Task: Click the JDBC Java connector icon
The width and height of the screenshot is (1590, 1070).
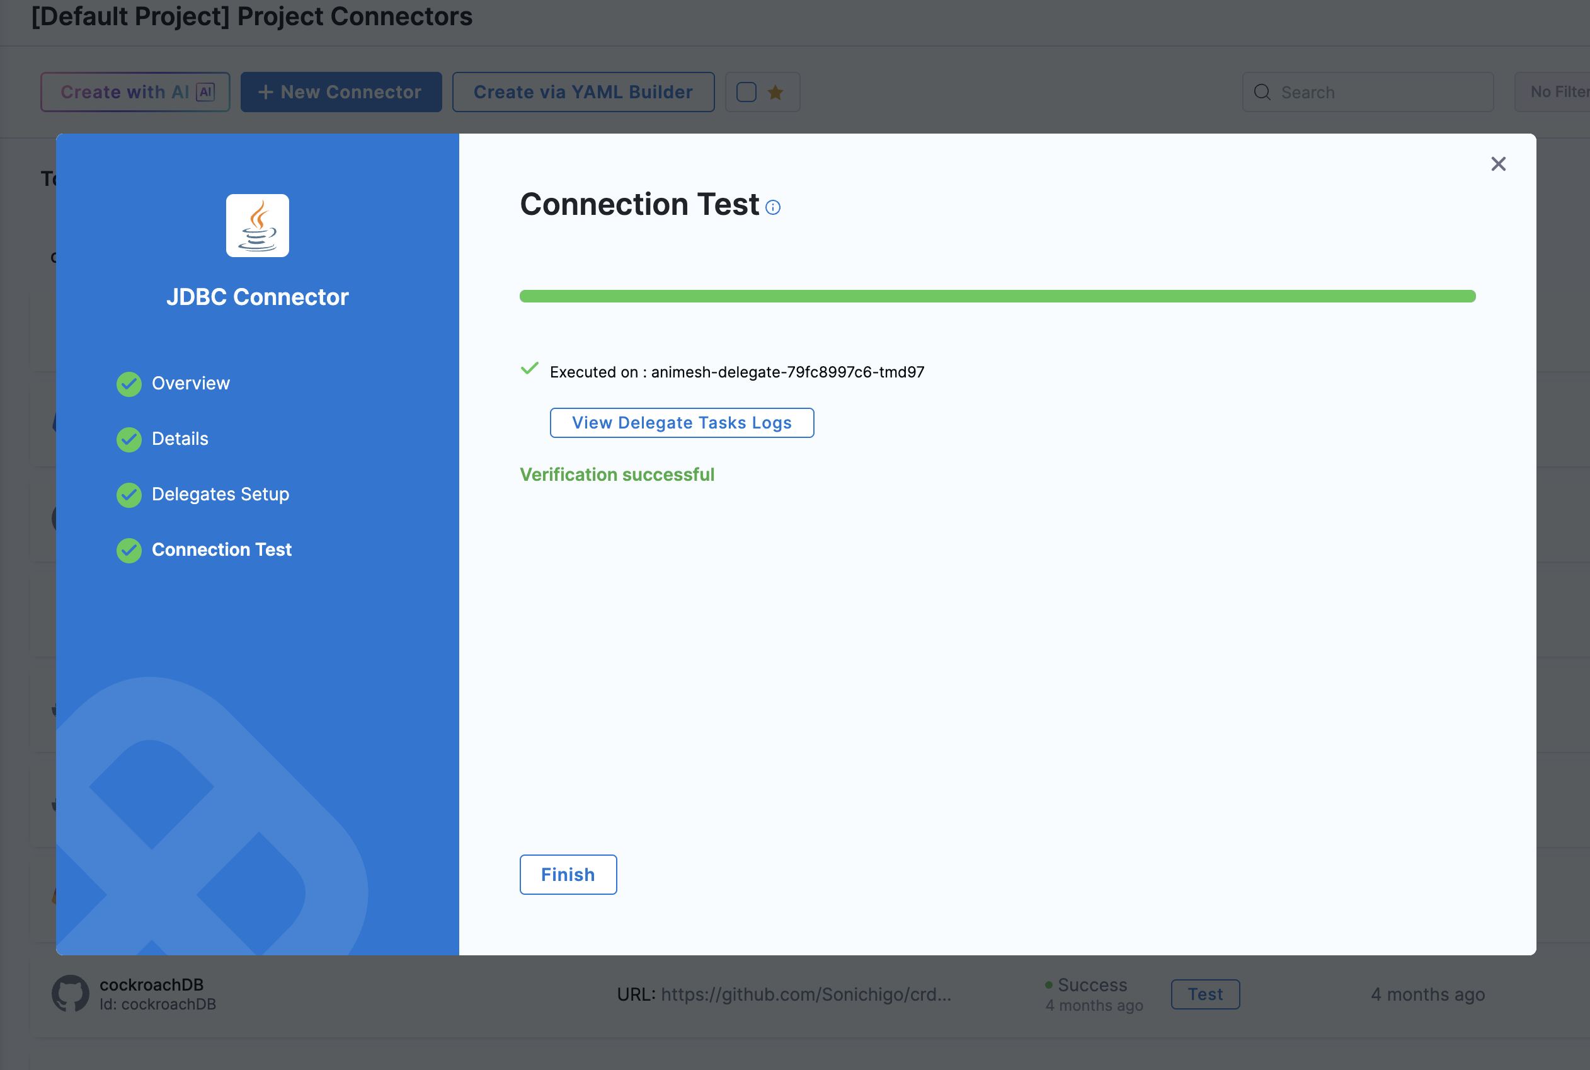Action: tap(257, 225)
